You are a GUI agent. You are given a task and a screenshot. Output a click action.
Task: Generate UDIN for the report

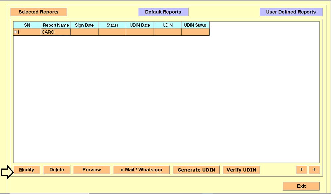click(x=197, y=170)
